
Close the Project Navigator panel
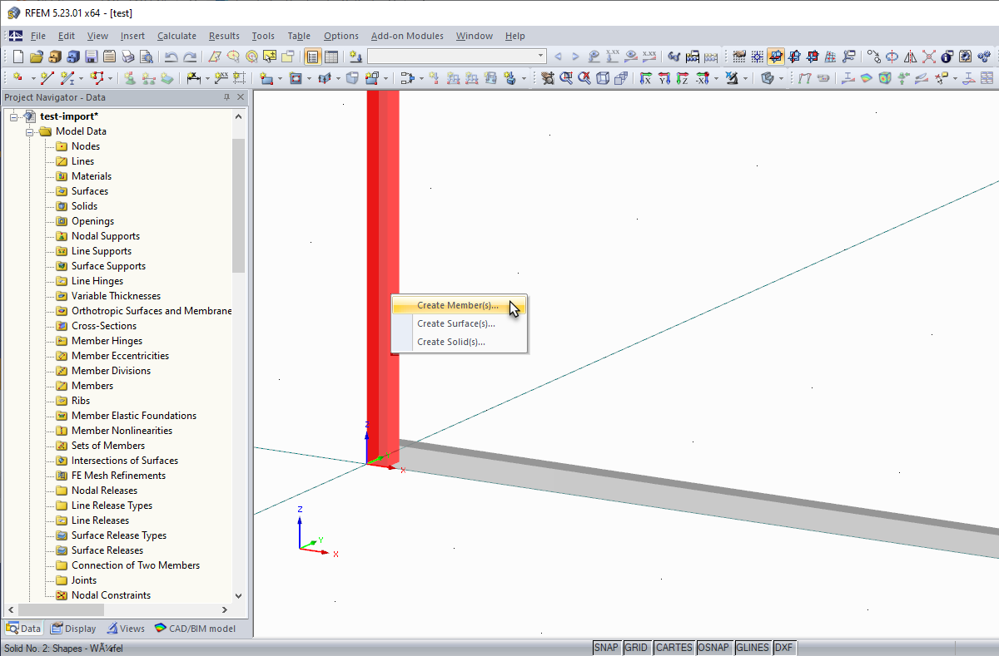(x=241, y=97)
